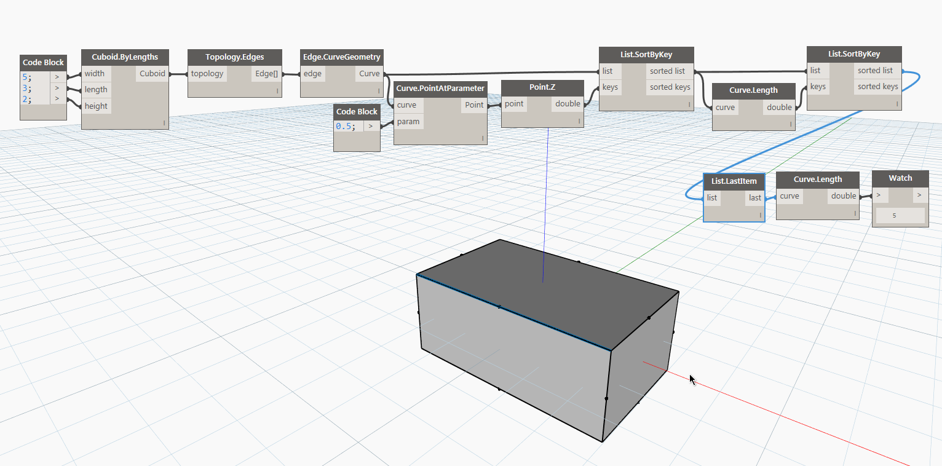This screenshot has height=466, width=942.
Task: Click the Watch node's result value 5
Action: tap(900, 216)
